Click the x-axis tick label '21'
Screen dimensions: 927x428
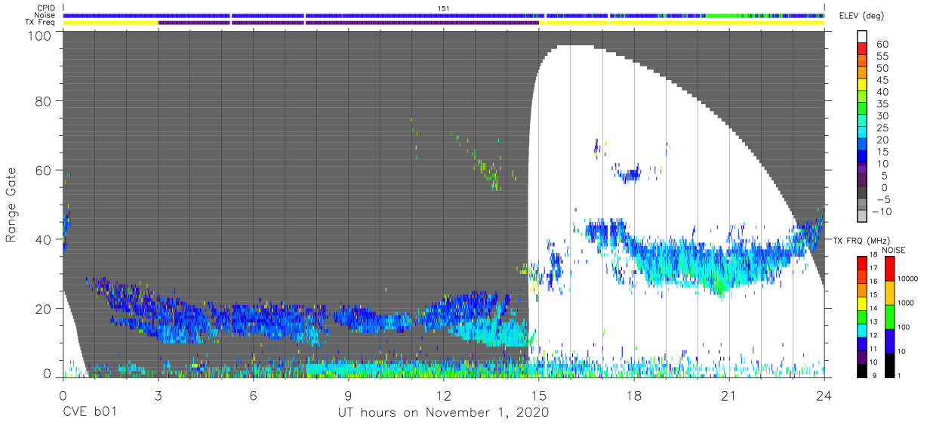point(728,395)
